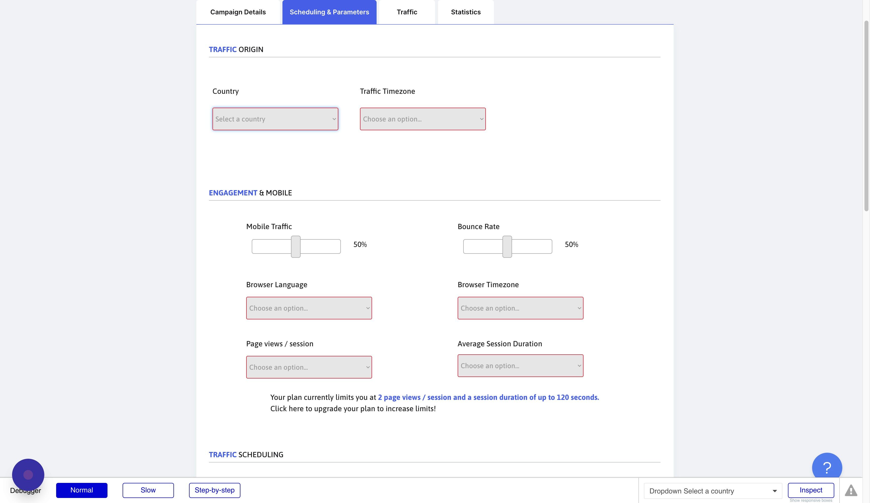Open the Select a country dropdown
Viewport: 870px width, 503px height.
275,119
